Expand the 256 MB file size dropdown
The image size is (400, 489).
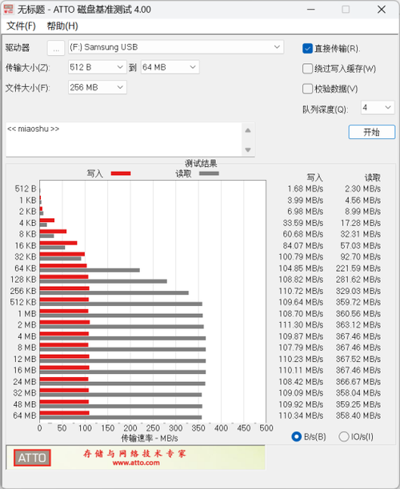pyautogui.click(x=97, y=87)
